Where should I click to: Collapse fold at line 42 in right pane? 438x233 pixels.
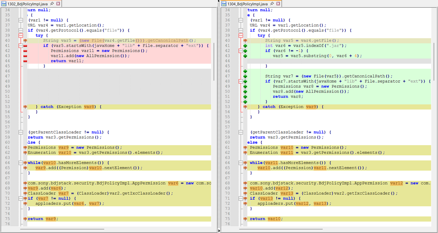241,51
